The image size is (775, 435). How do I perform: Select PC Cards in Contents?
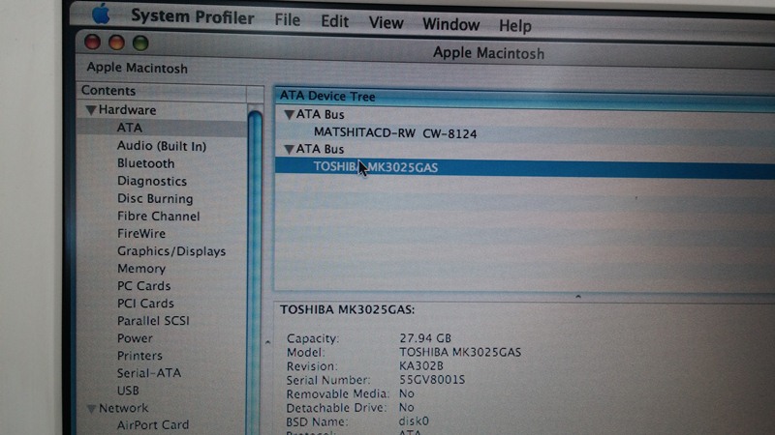tap(143, 285)
